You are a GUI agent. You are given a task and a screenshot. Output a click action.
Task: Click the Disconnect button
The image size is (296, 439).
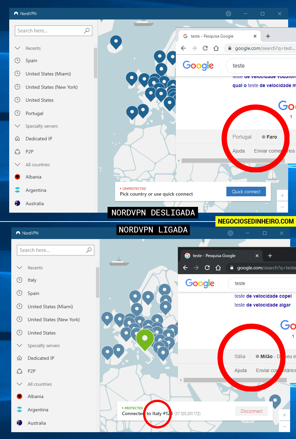click(252, 411)
